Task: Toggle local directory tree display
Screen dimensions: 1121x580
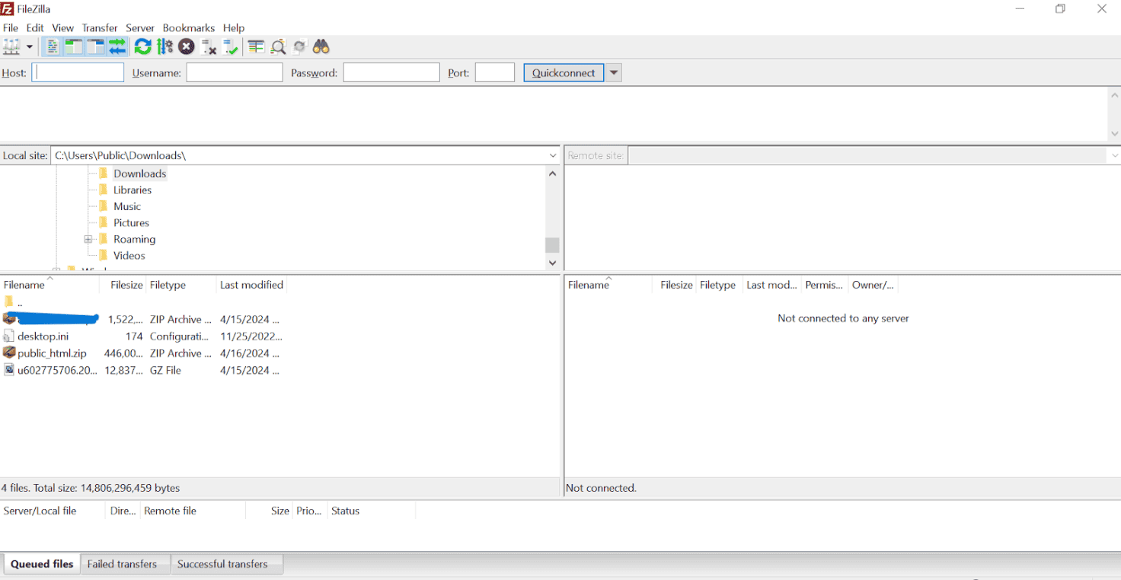Action: click(x=74, y=47)
